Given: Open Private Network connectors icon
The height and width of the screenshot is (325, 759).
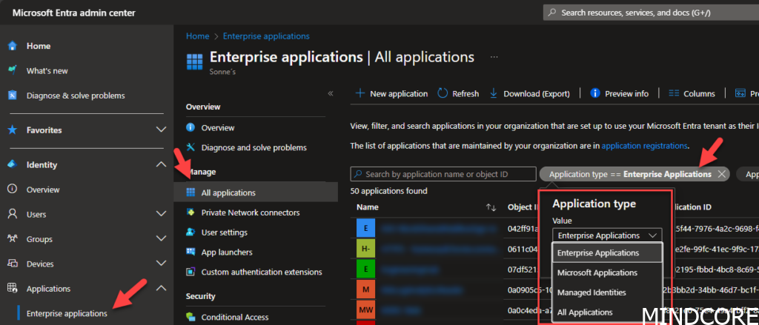Looking at the screenshot, I should pos(190,212).
